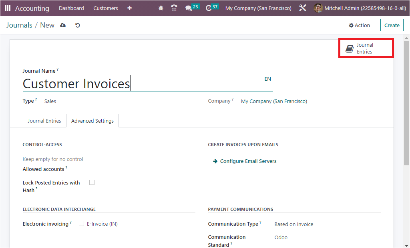
Task: Click the arrow icon beside Configure Email Servers
Action: [215, 161]
